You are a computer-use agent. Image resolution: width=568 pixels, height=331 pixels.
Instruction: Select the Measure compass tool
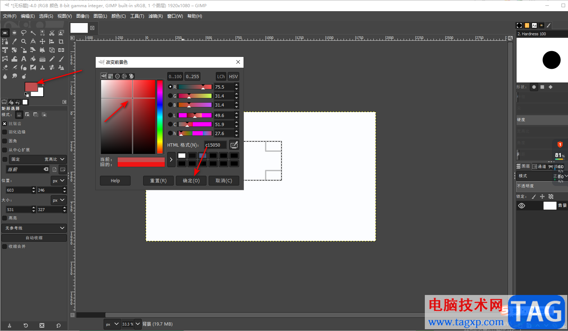tap(33, 41)
